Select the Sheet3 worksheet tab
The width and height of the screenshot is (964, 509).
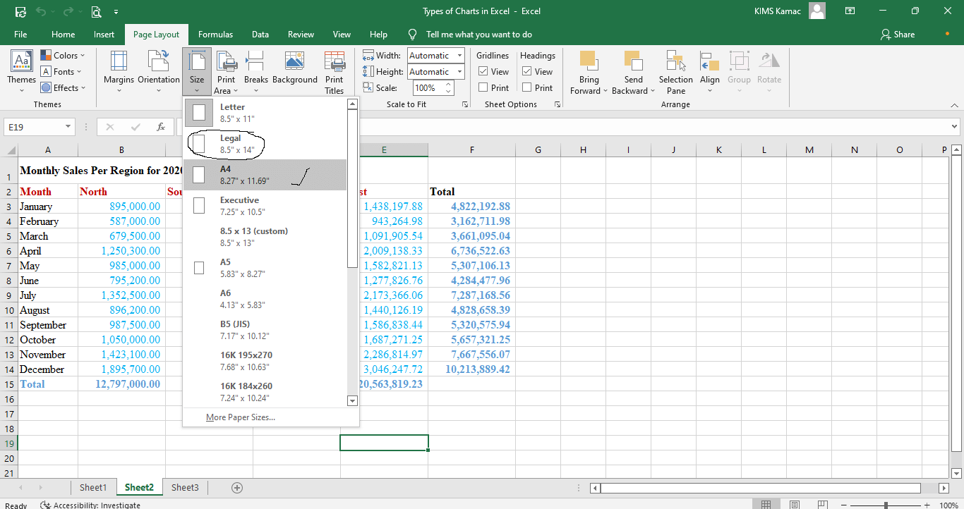pos(184,487)
